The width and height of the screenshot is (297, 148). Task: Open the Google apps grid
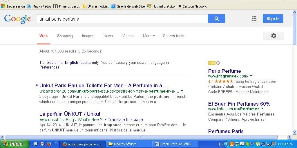tap(254, 19)
